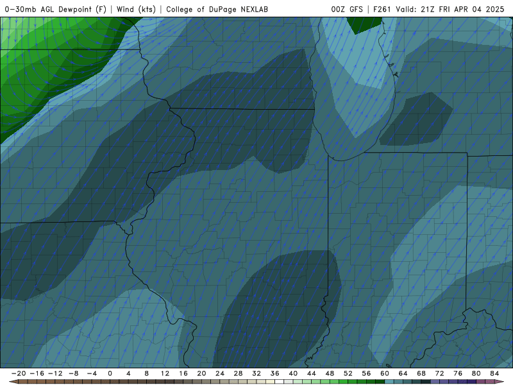Click the "0" legend value
This screenshot has height=385, width=513.
click(110, 373)
